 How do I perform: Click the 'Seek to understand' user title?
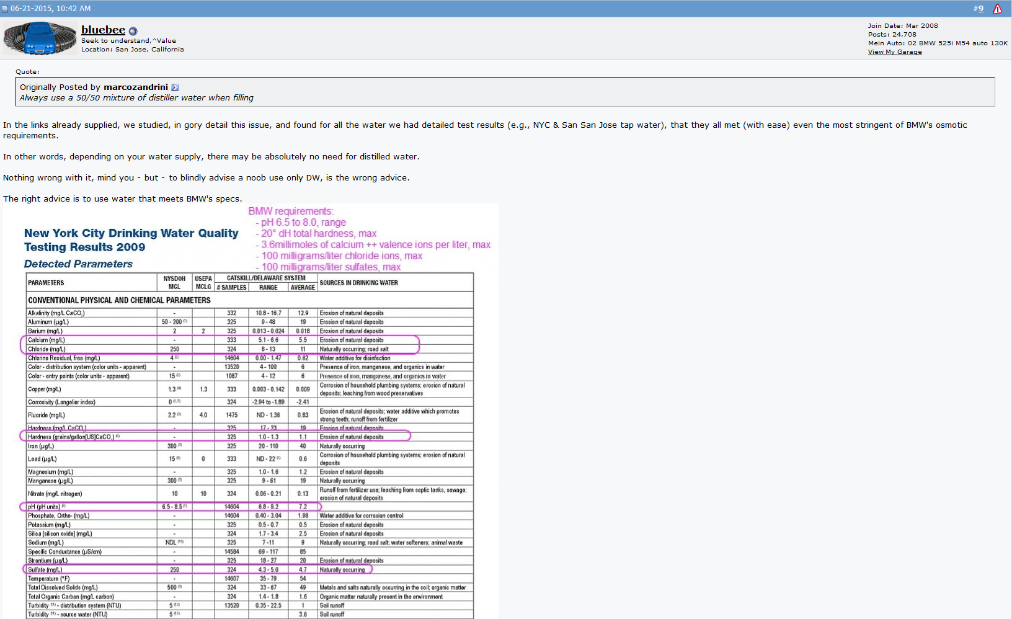(128, 41)
